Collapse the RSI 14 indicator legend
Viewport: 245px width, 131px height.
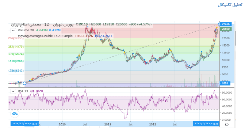click(x=13, y=91)
